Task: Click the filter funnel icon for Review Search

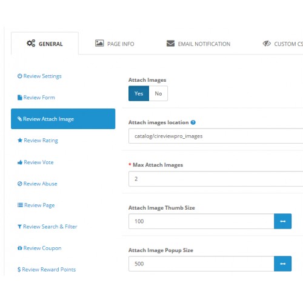Action: 19,227
